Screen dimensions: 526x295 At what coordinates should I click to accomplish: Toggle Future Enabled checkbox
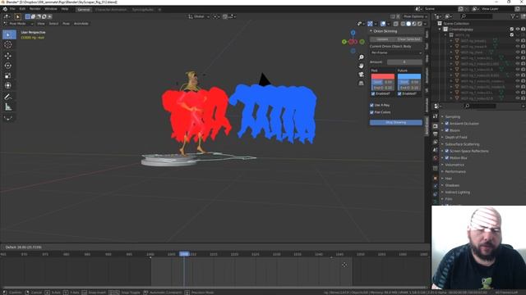tap(399, 93)
